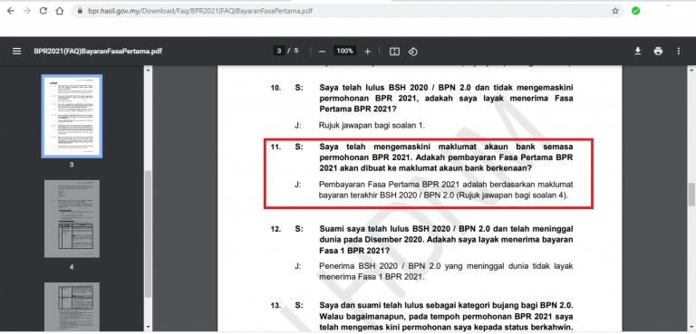Viewport: 696px width, 334px height.
Task: Zoom out of the PDF document
Action: (323, 52)
